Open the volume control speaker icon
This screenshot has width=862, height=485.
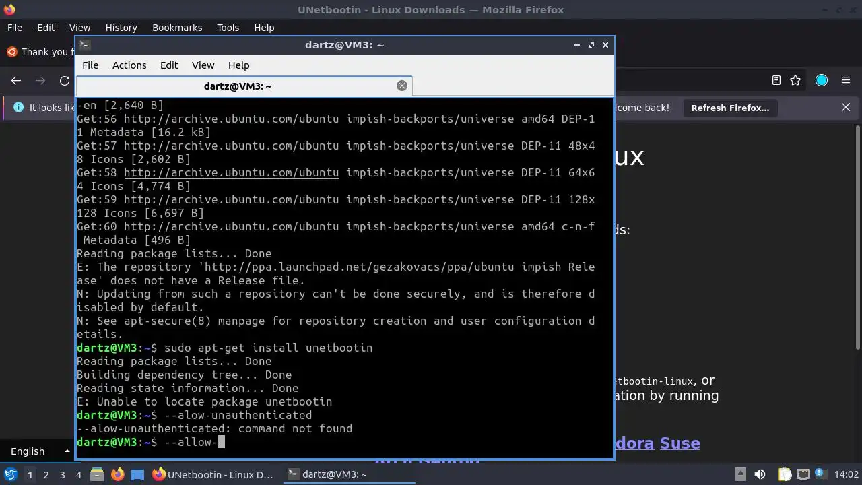(x=760, y=474)
